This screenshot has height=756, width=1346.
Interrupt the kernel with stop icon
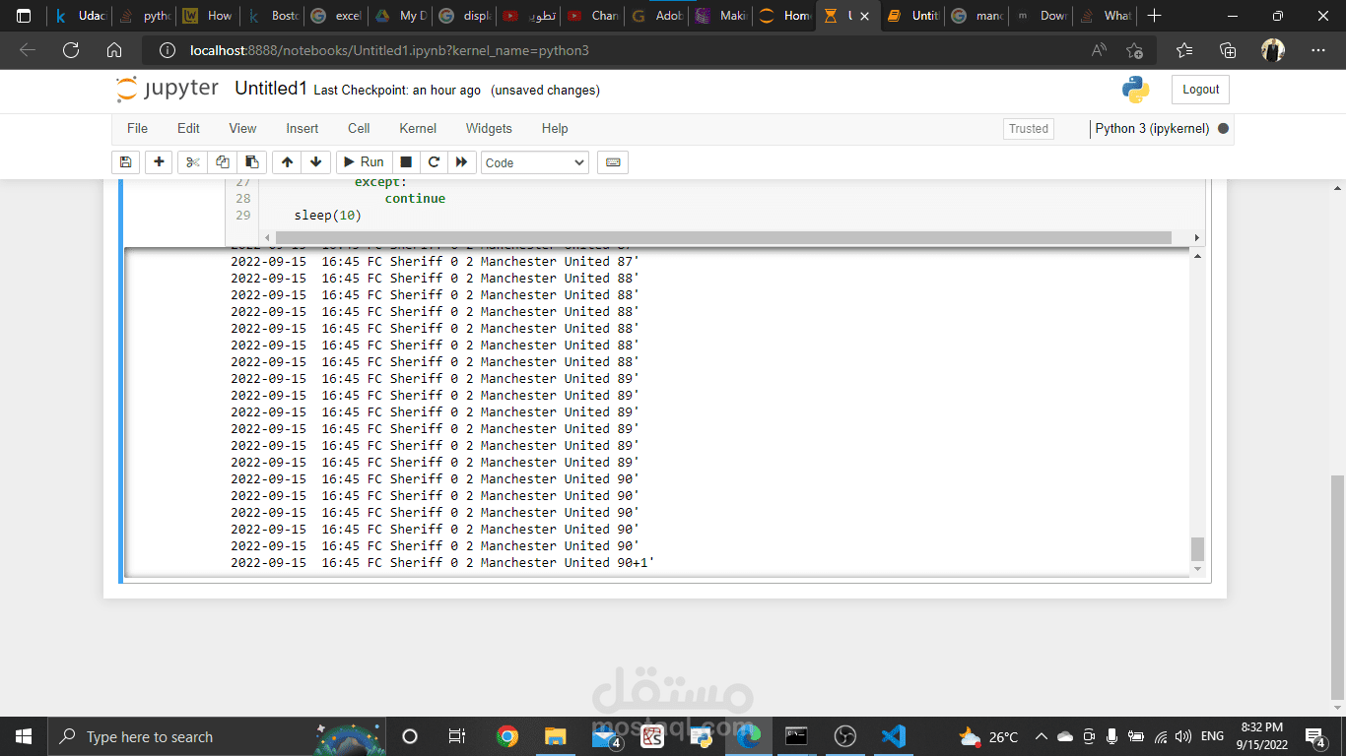tap(406, 162)
